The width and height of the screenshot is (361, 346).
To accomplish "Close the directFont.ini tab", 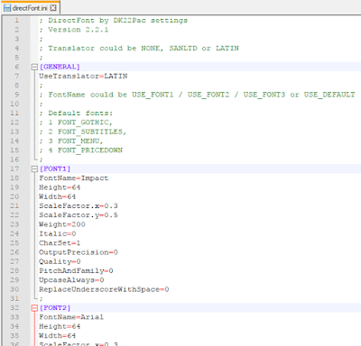I will [x=53, y=8].
